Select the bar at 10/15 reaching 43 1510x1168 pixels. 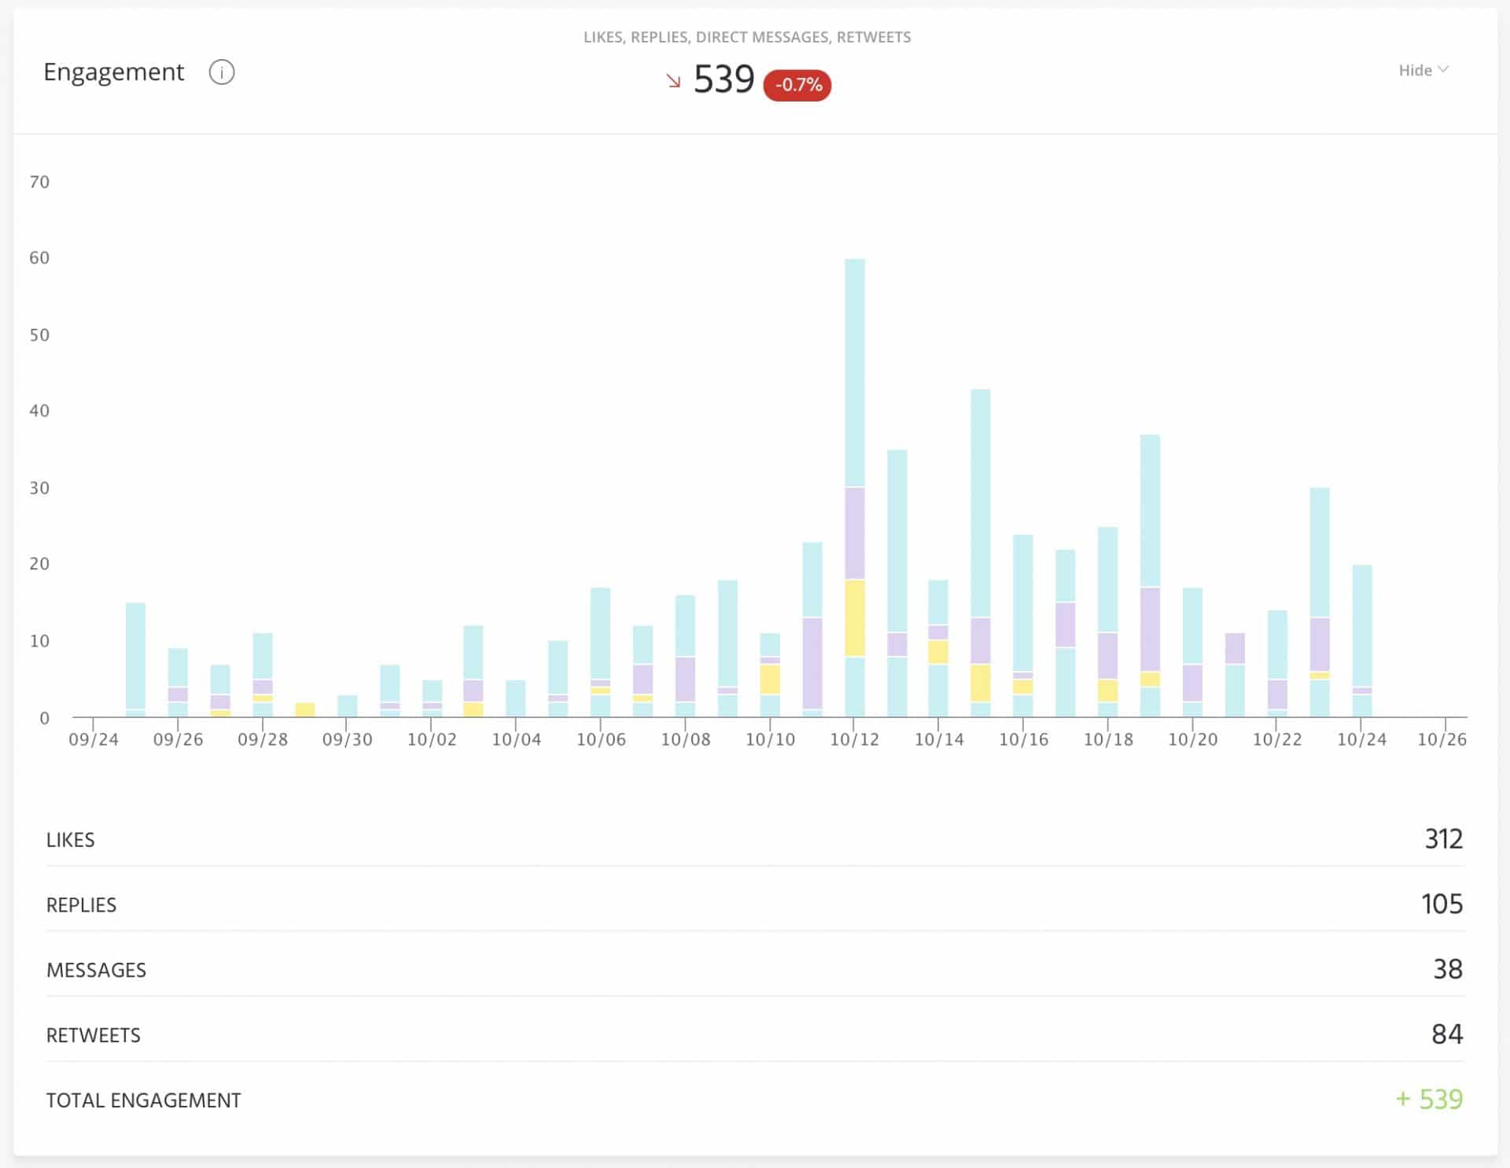(x=981, y=553)
